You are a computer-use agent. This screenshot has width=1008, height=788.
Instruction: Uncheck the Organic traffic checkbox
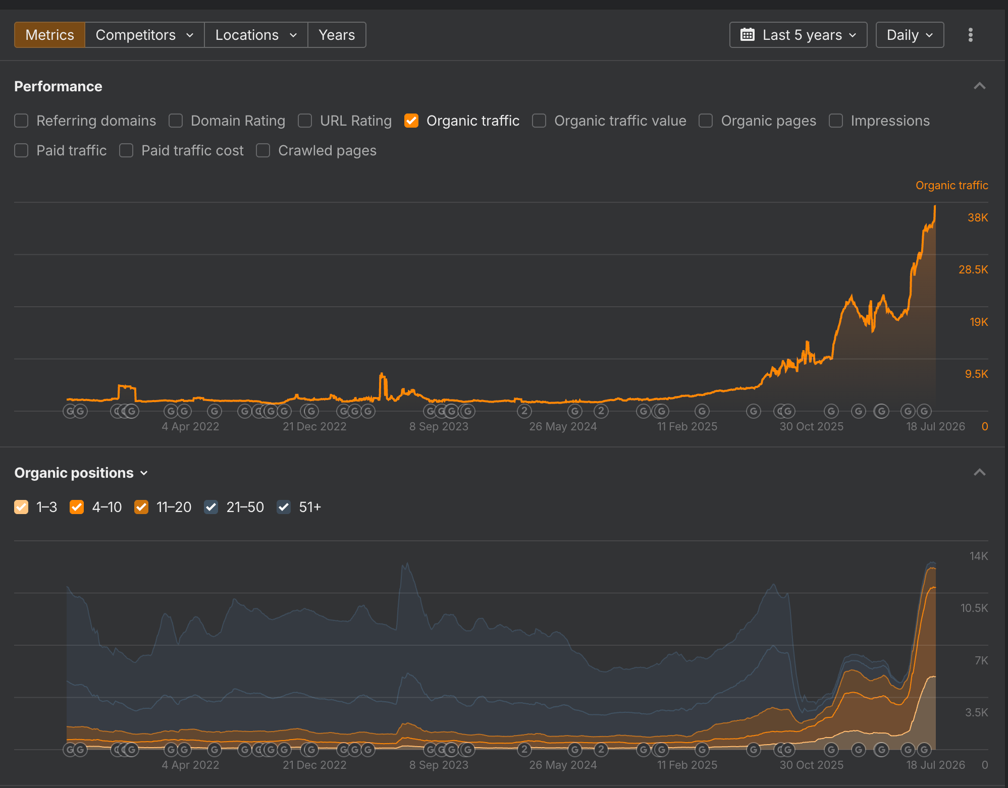pyautogui.click(x=411, y=121)
